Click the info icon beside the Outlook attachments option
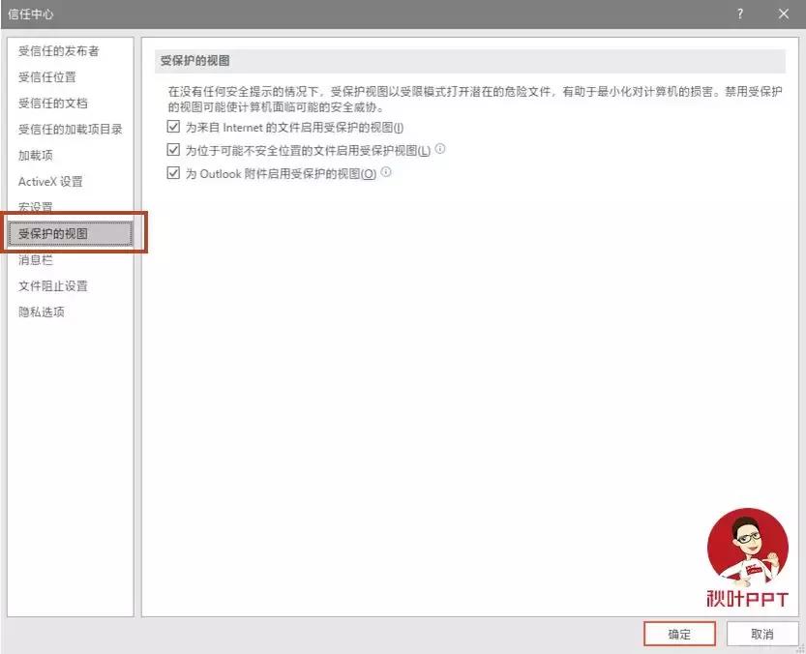The height and width of the screenshot is (654, 806). (x=385, y=173)
